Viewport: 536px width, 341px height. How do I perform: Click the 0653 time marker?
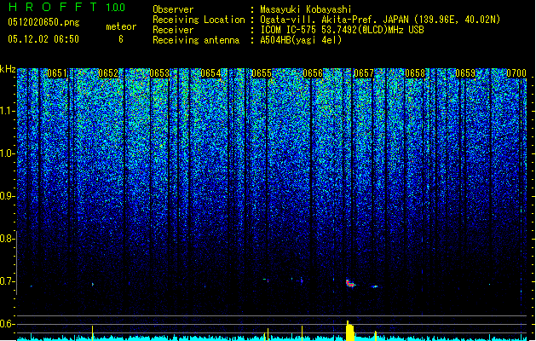(159, 73)
